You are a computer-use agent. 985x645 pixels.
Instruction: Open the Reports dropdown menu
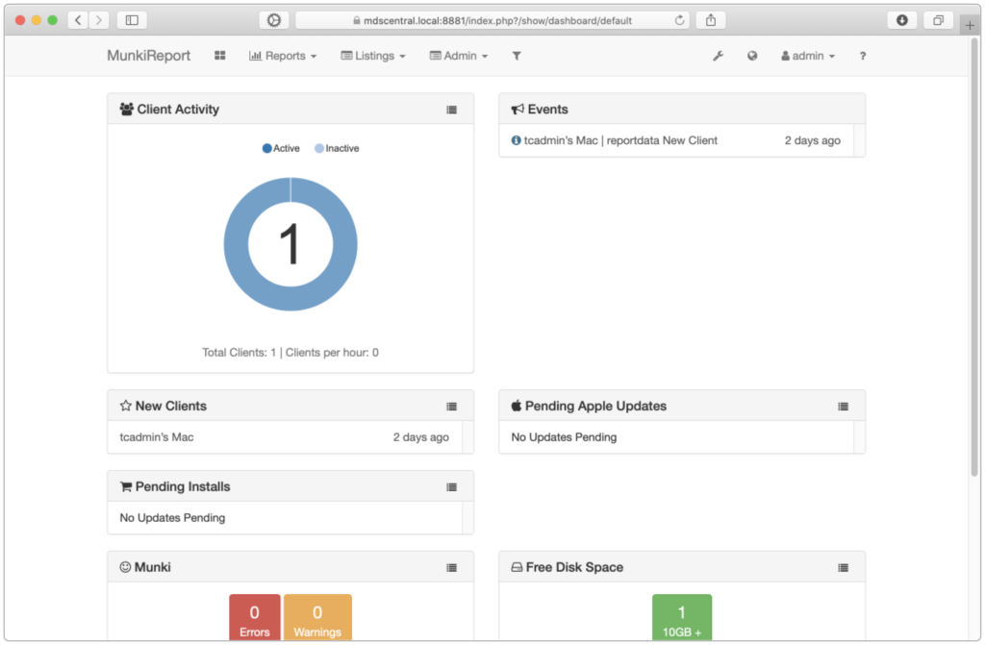[283, 56]
